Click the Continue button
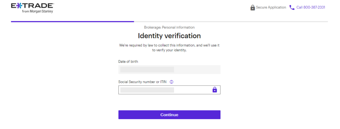 169,115
